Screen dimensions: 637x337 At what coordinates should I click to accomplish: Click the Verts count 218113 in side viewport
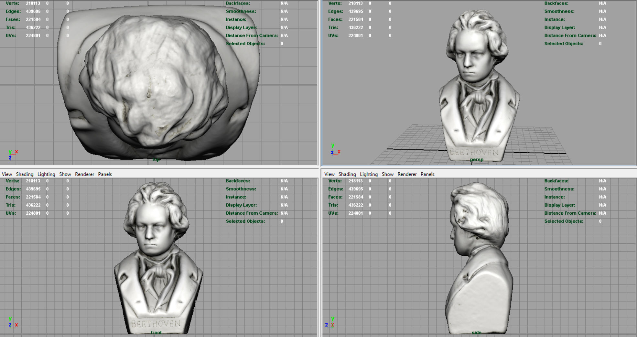[356, 181]
